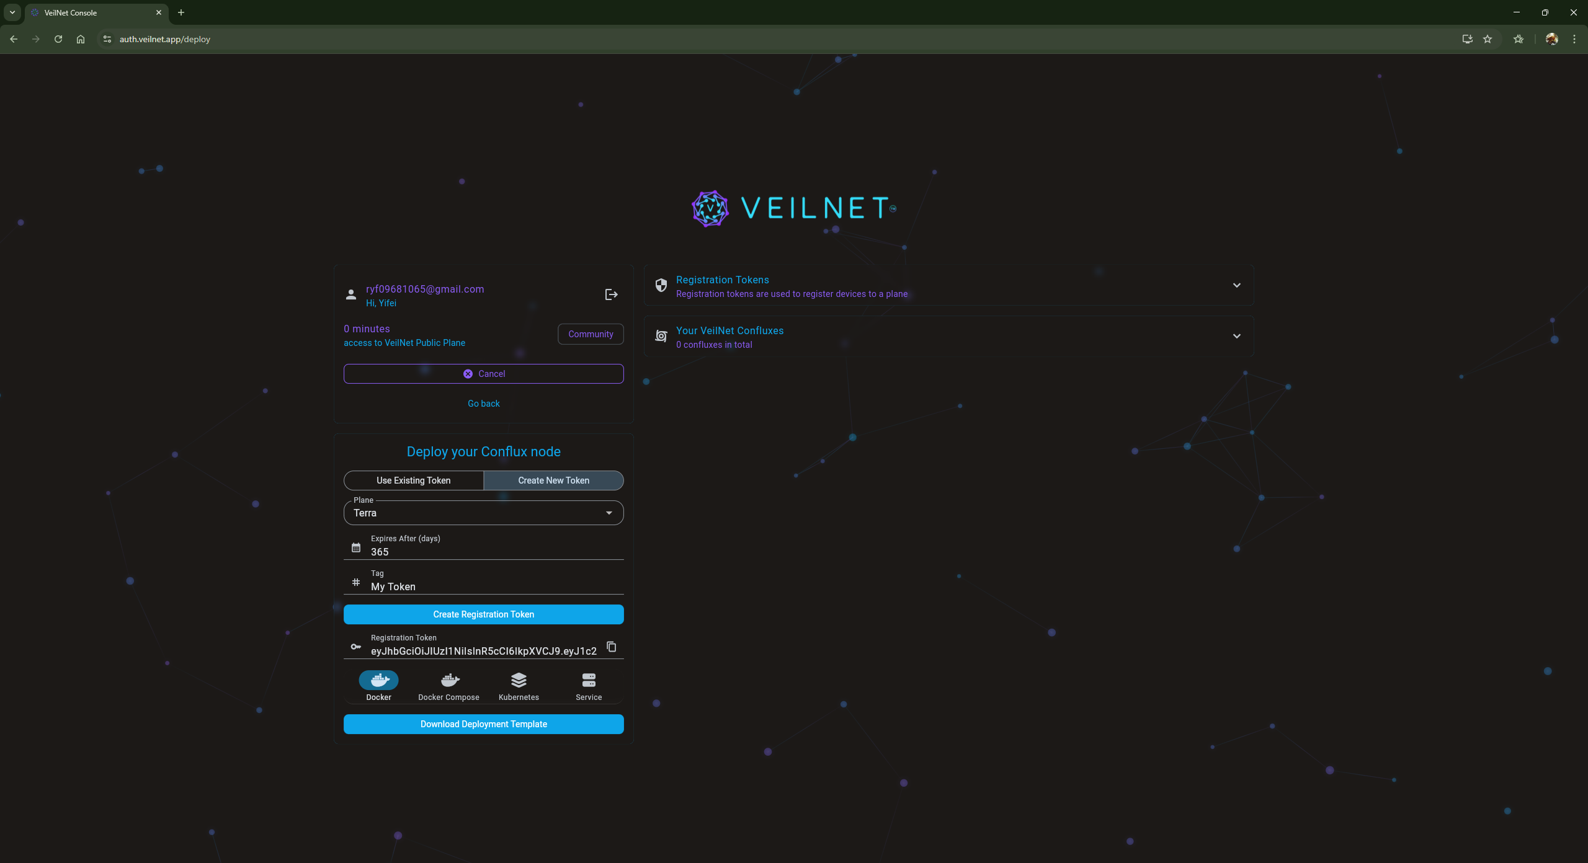Select the Docker deployment icon
1588x863 pixels.
pos(378,680)
